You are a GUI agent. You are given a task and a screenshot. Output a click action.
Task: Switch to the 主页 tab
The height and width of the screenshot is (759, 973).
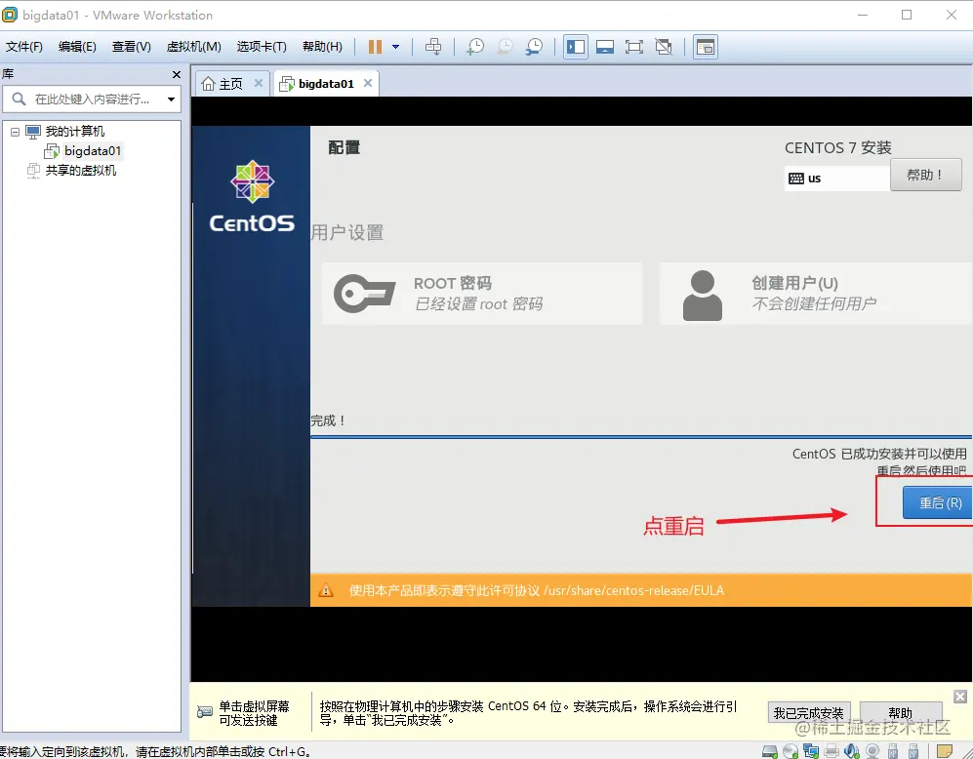pos(231,83)
